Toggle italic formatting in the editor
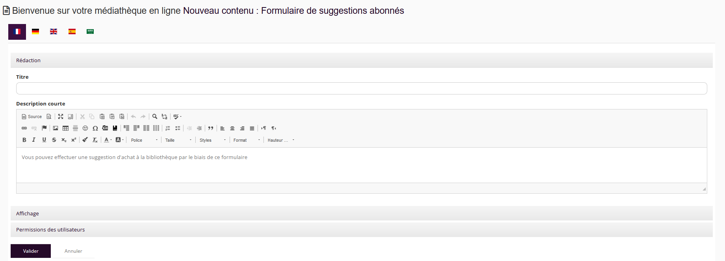This screenshot has width=725, height=261. coord(34,140)
